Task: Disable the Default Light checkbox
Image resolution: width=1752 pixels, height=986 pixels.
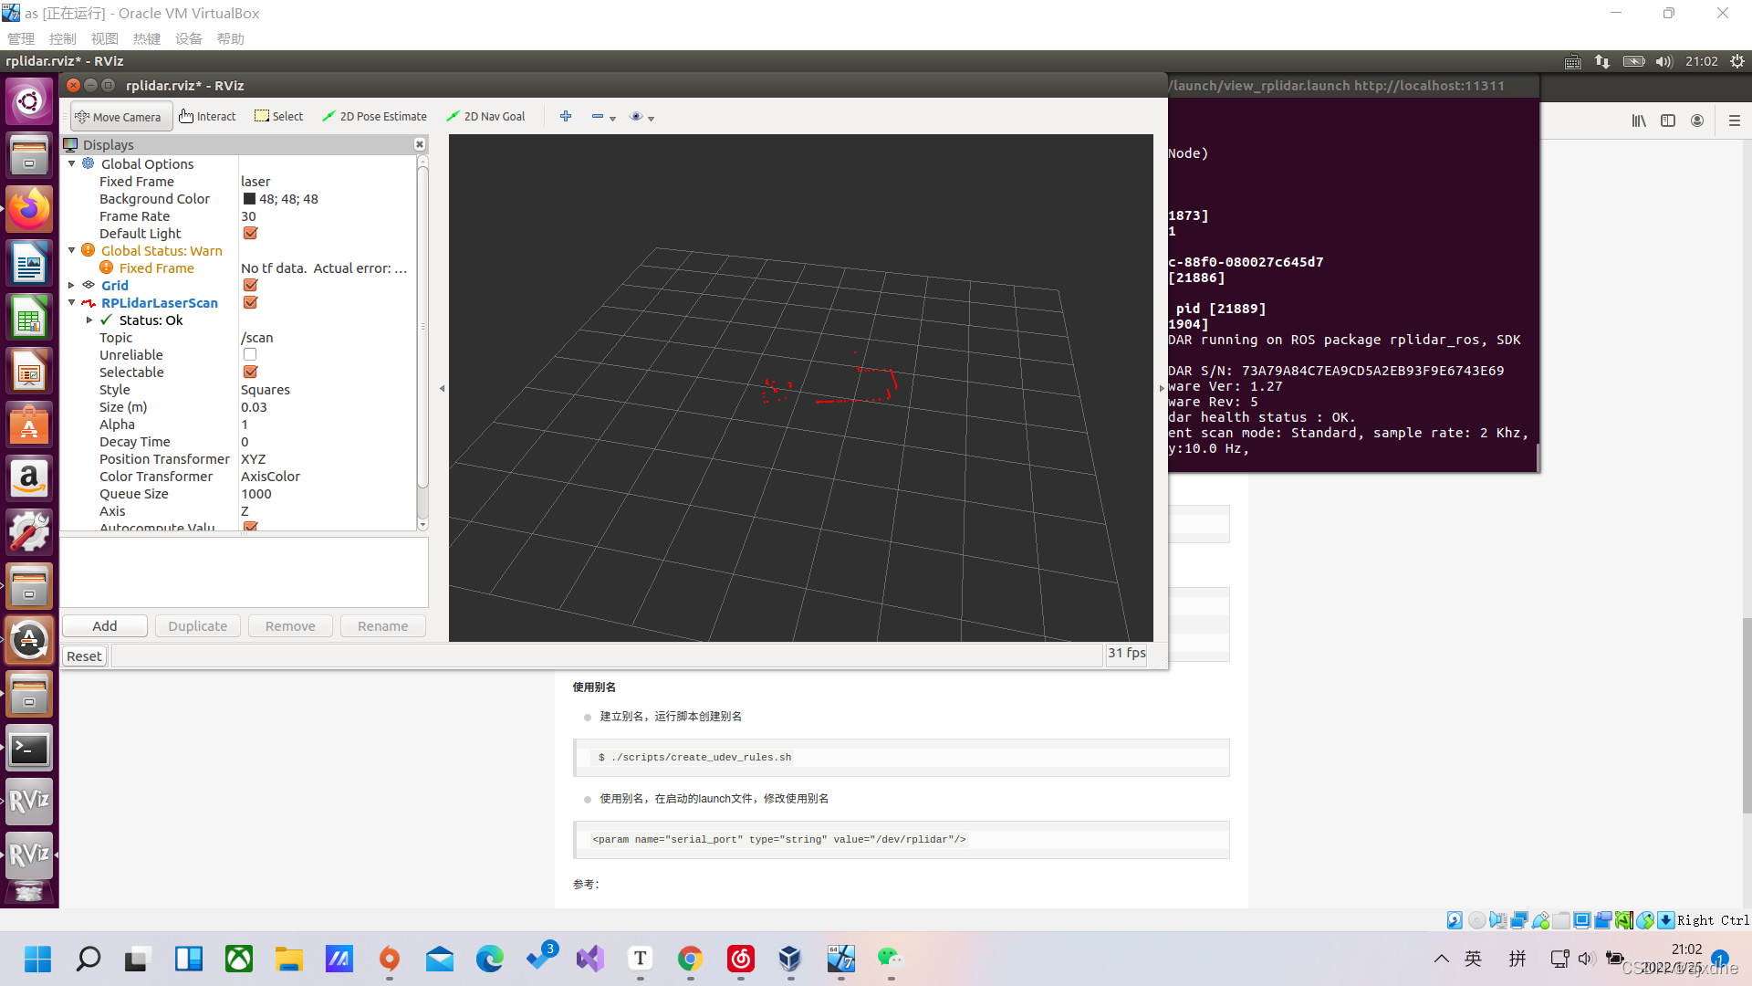Action: pyautogui.click(x=250, y=234)
